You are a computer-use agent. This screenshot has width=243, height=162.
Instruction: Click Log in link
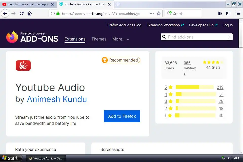click(x=228, y=25)
